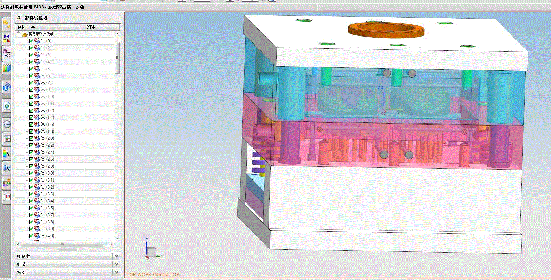The image size is (551, 280).
Task: Expand the 相依性 panel chevron
Action: pos(117,256)
